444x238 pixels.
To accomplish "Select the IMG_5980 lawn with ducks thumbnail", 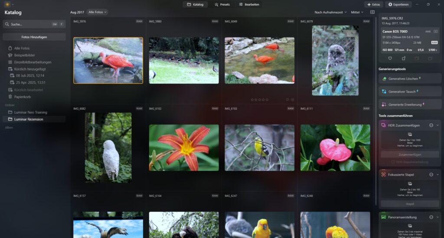I will 184,60.
